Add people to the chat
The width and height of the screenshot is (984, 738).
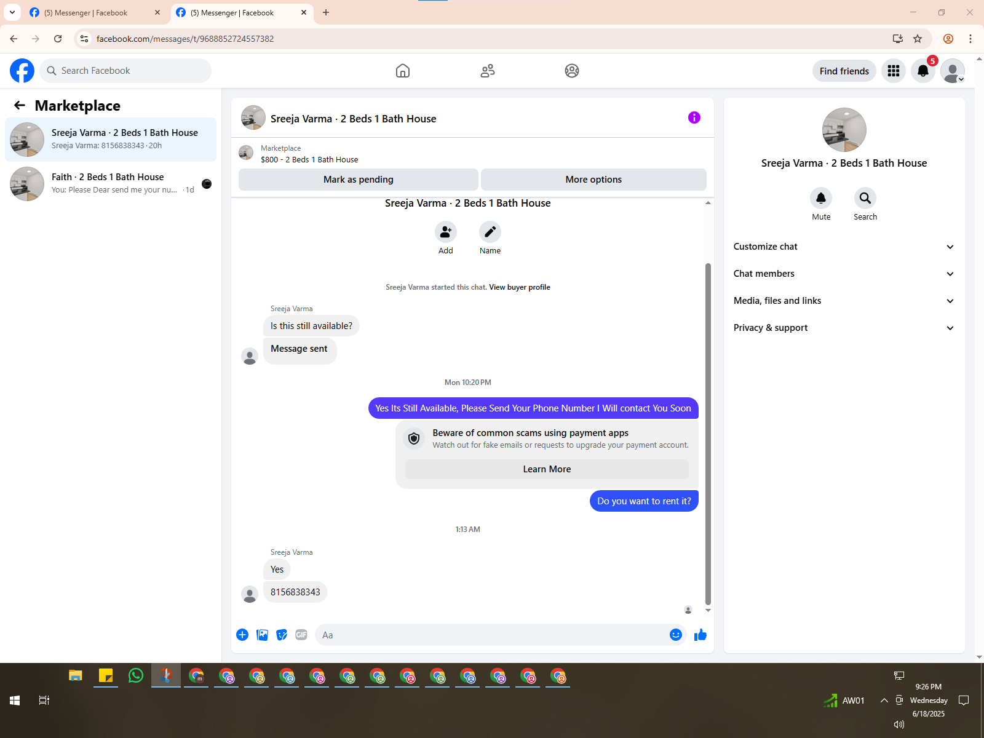click(x=446, y=232)
